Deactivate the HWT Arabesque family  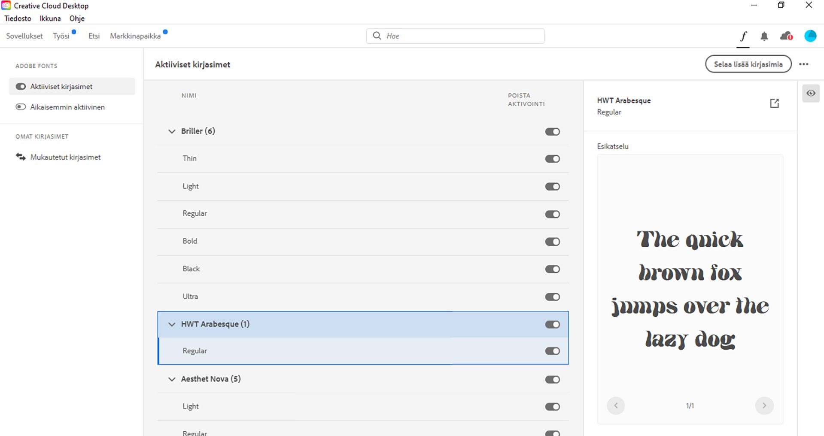(x=553, y=324)
